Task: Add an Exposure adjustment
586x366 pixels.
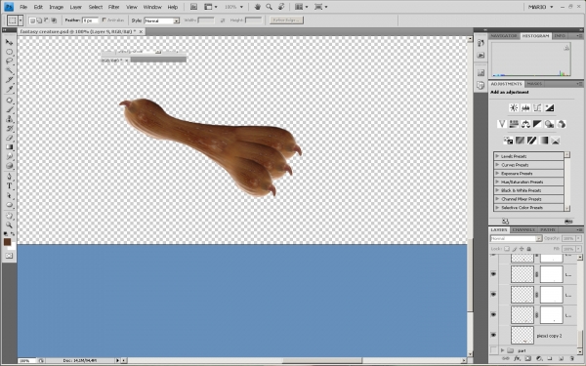Action: click(549, 108)
